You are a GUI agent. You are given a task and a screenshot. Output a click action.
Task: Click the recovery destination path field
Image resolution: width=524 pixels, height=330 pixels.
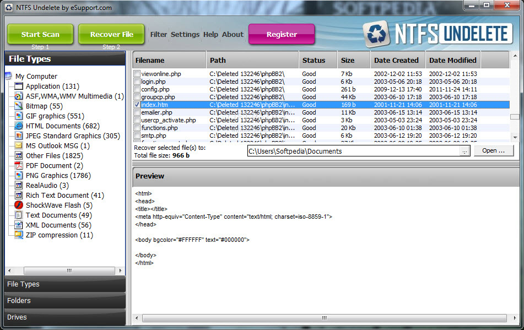click(353, 152)
